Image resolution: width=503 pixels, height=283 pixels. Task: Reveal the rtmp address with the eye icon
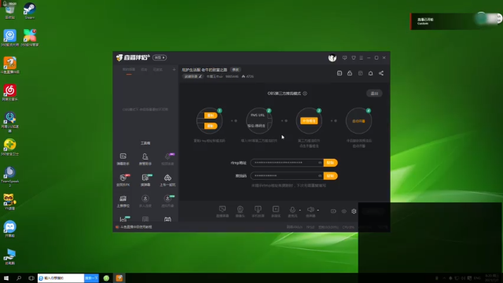320,163
